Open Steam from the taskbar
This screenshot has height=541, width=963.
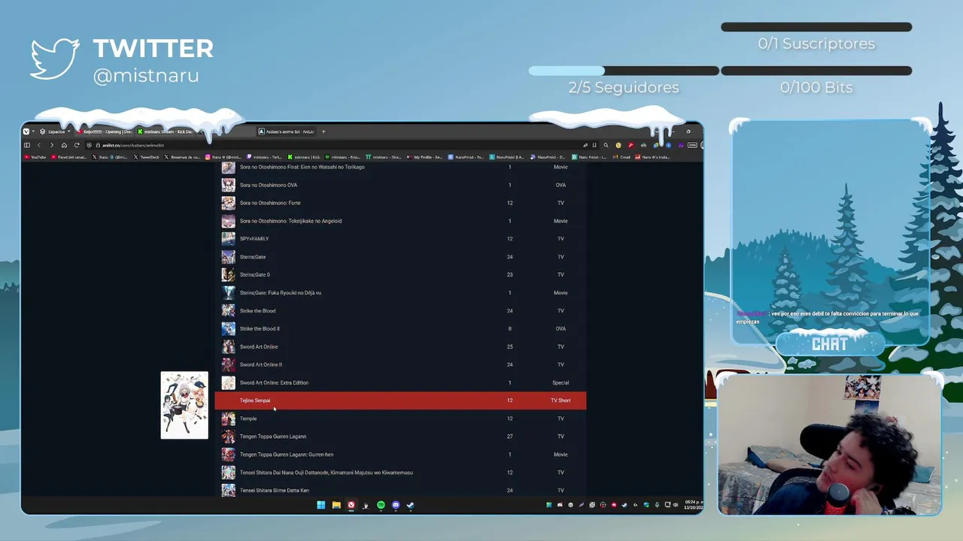(x=410, y=505)
